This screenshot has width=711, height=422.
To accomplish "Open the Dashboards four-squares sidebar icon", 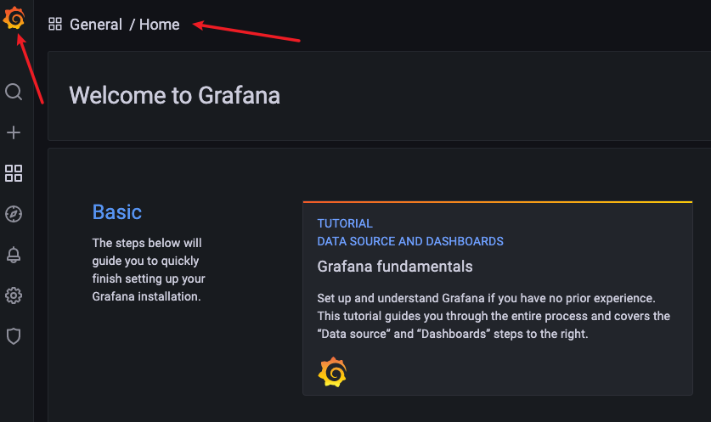I will 14,173.
